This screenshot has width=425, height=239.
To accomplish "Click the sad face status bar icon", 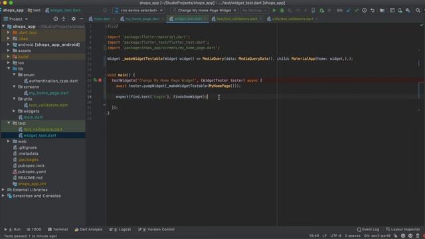I will (410, 236).
